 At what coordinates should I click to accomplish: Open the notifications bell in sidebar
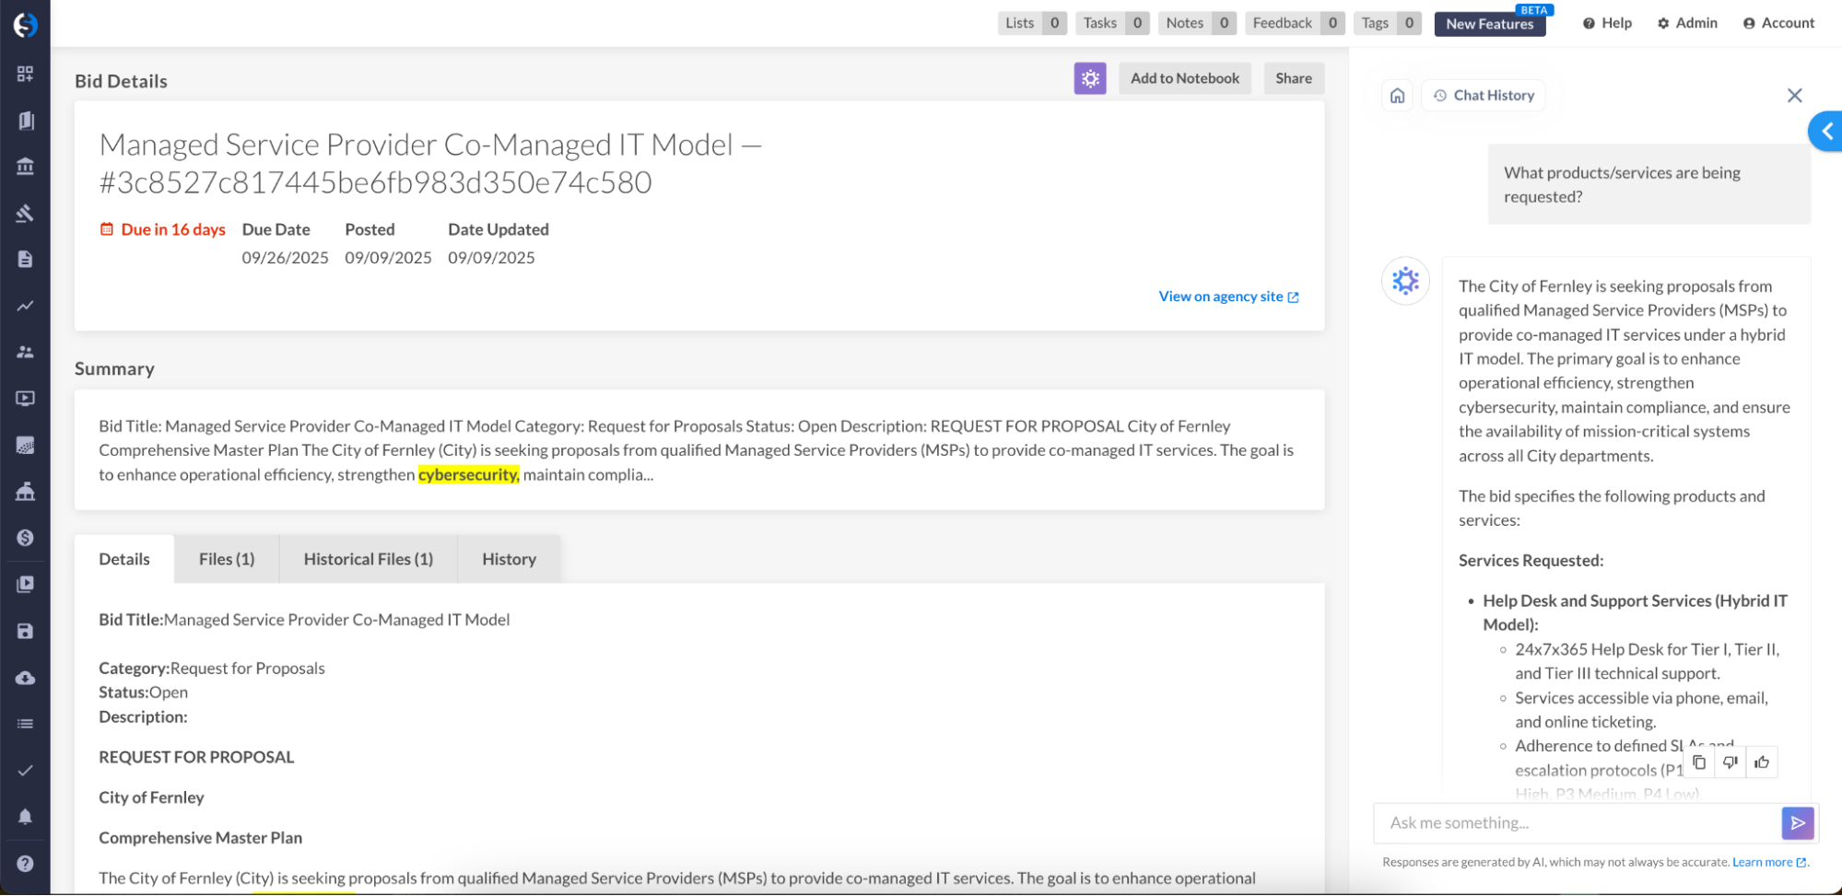coord(25,817)
